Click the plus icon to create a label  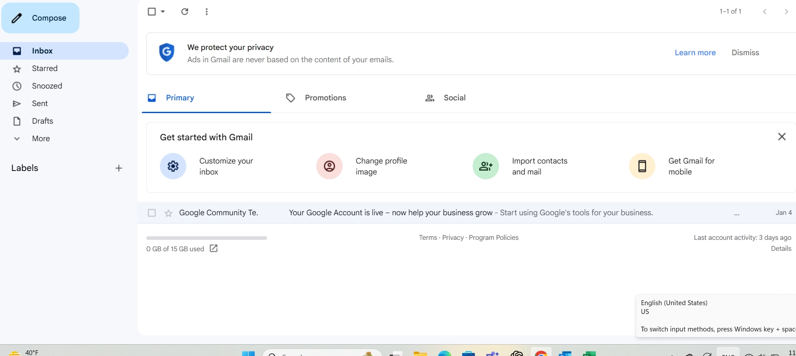tap(119, 168)
